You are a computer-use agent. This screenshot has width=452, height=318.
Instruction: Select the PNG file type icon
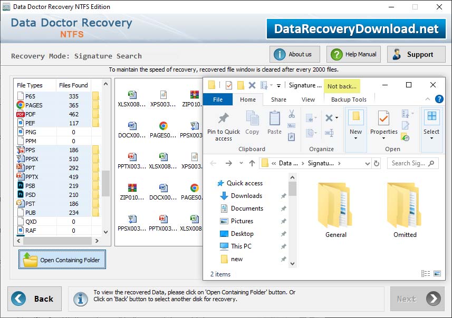pyautogui.click(x=21, y=132)
